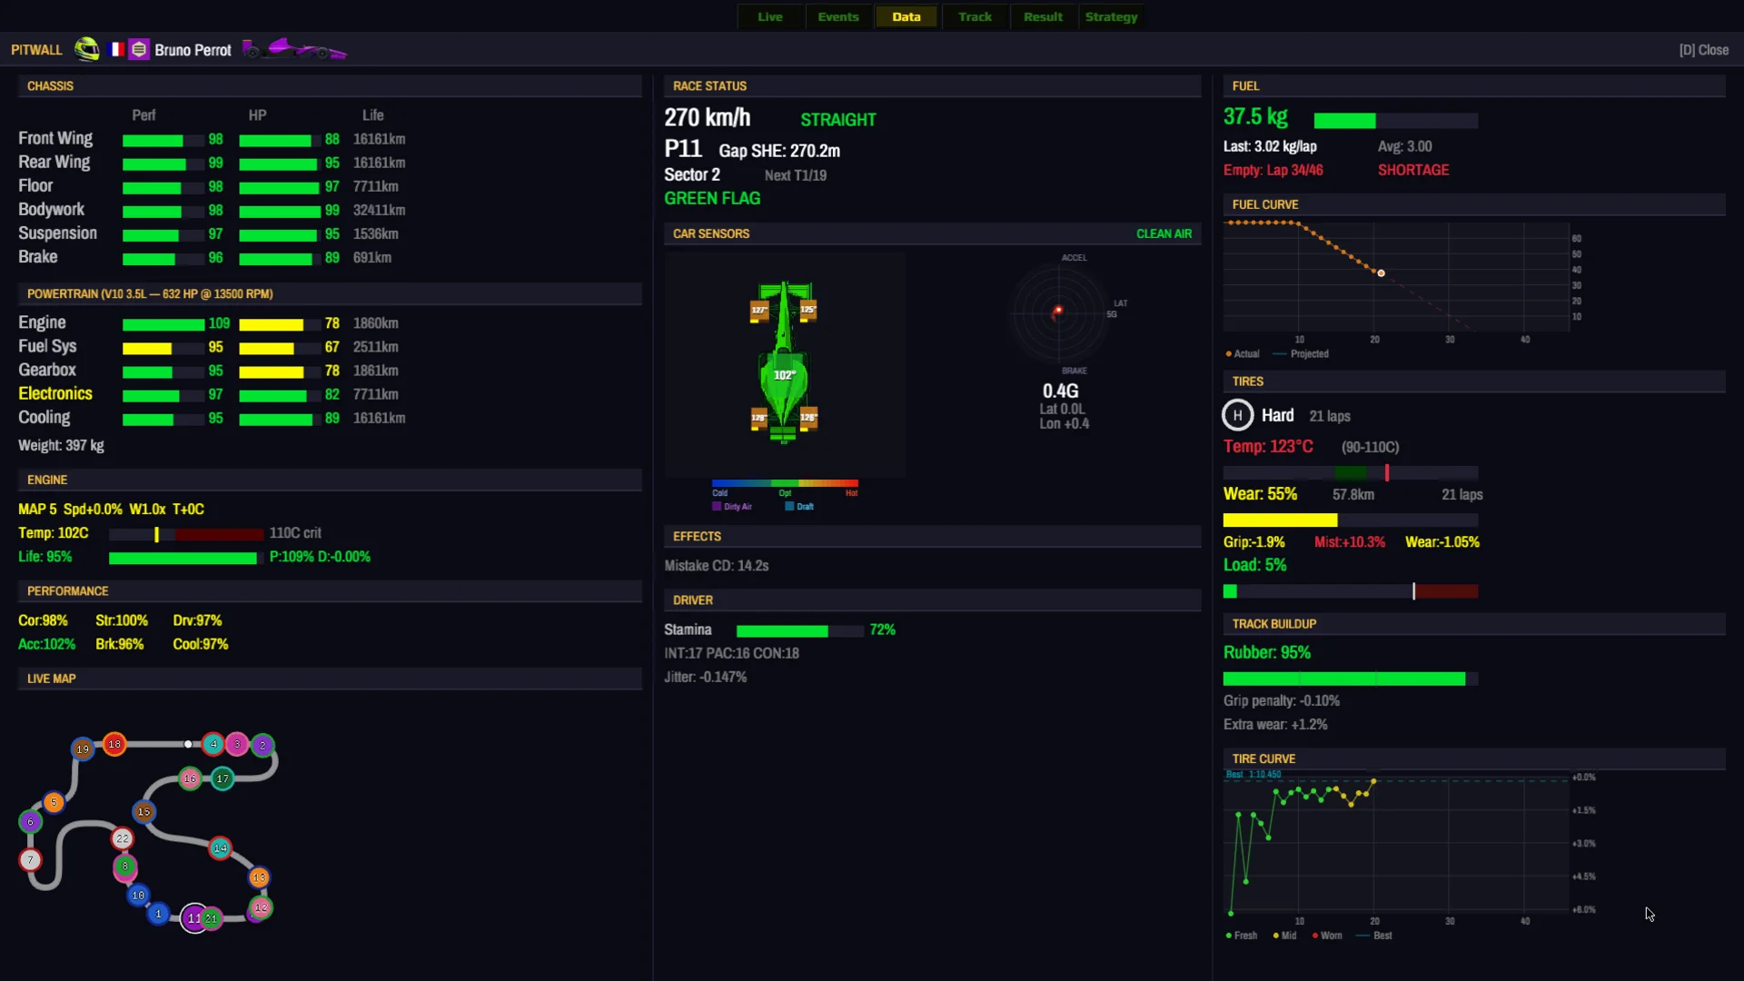Click the GREEN FLAG status
This screenshot has height=981, width=1744.
click(x=712, y=198)
